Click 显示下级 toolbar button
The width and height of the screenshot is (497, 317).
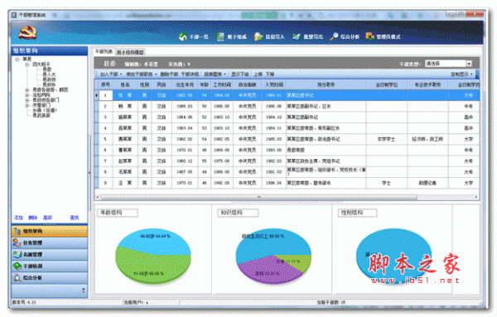click(x=240, y=74)
